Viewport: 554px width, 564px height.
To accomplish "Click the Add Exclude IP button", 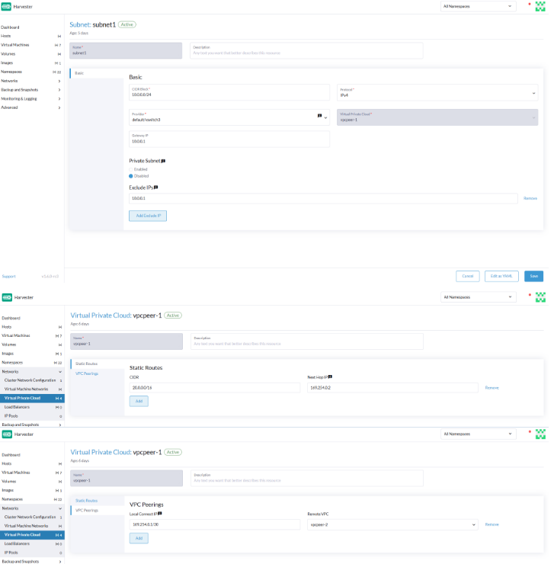I will pyautogui.click(x=148, y=216).
